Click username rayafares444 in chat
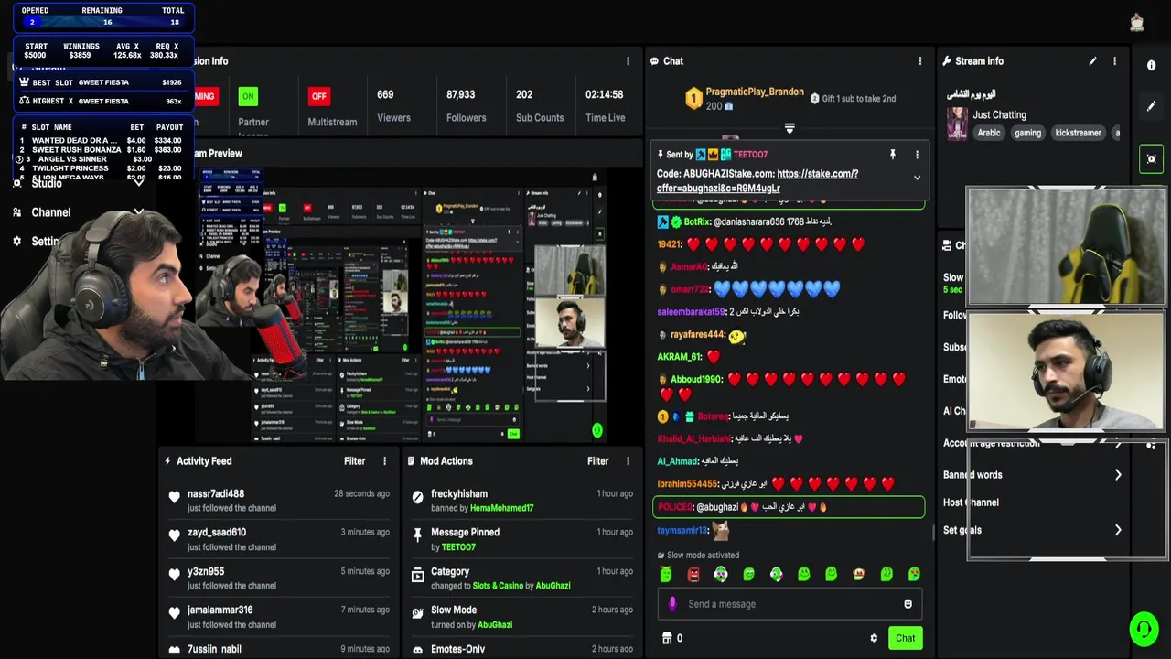Image resolution: width=1171 pixels, height=659 pixels. [697, 335]
